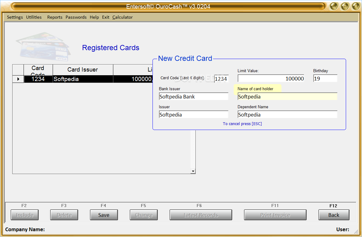Close the OuroCash window
The height and width of the screenshot is (237, 362).
356,6
